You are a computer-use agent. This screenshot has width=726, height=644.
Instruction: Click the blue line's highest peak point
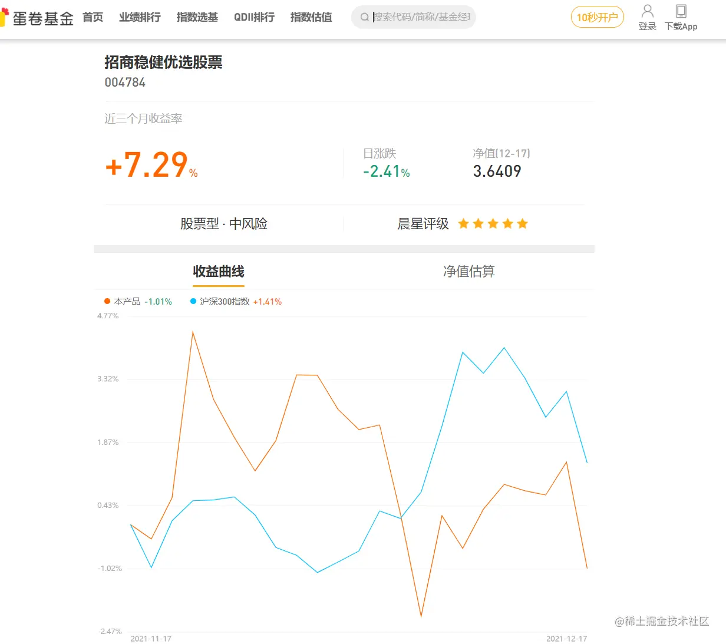click(504, 348)
